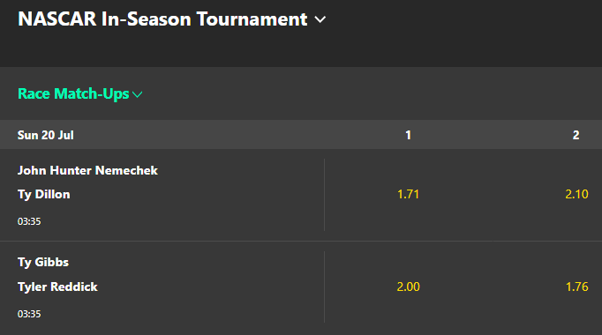Image resolution: width=602 pixels, height=335 pixels.
Task: Click the 03:35 time under Tyler Reddick
Action: [x=29, y=314]
